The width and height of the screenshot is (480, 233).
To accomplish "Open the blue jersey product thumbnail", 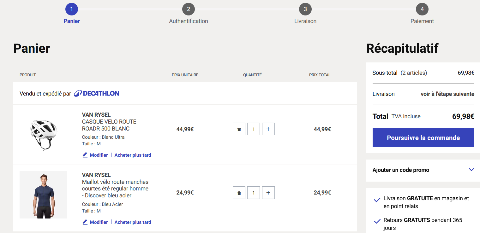I will pos(43,195).
